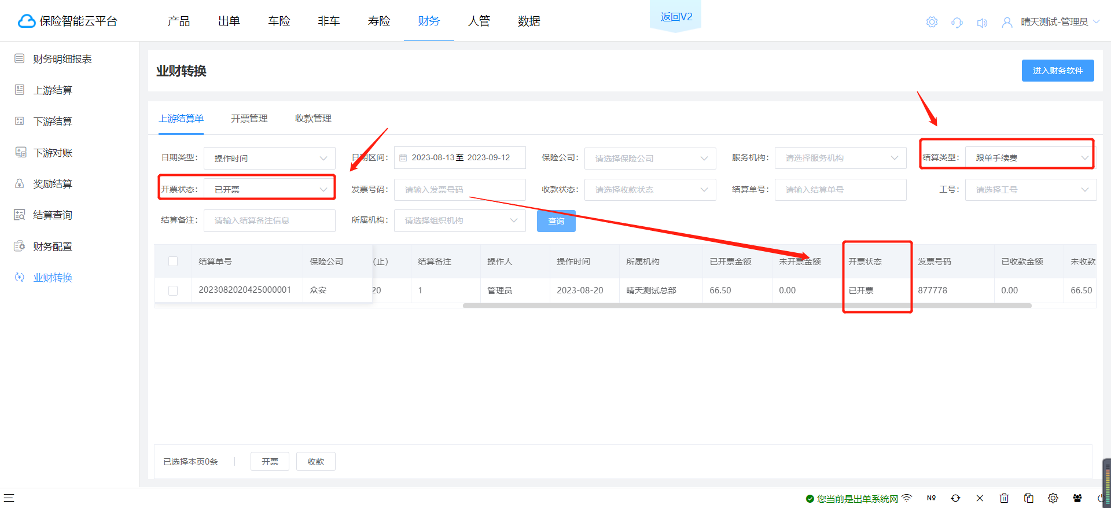The image size is (1111, 508).
Task: Click the paw icon in bottom bar
Action: pos(1077,498)
